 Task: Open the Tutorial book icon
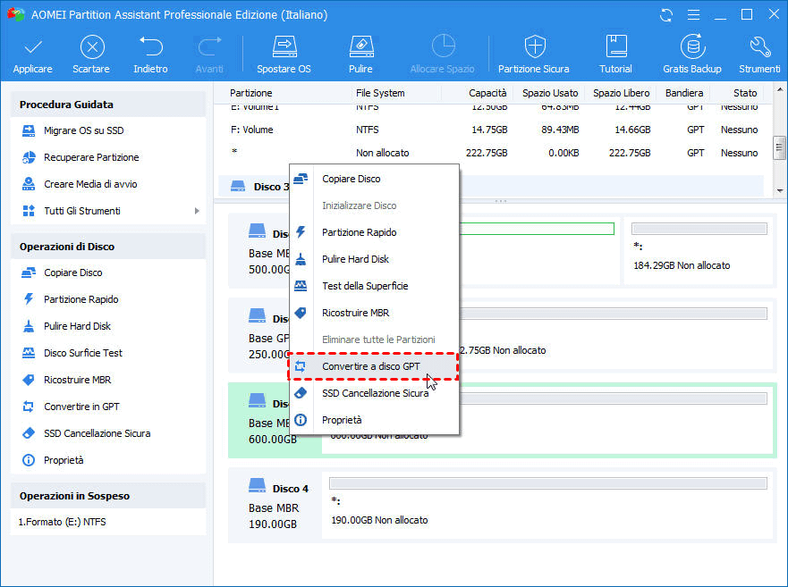(x=616, y=46)
